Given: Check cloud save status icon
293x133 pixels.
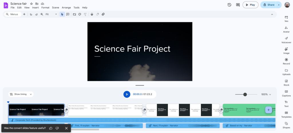Looking at the screenshot, I should coord(42,4).
